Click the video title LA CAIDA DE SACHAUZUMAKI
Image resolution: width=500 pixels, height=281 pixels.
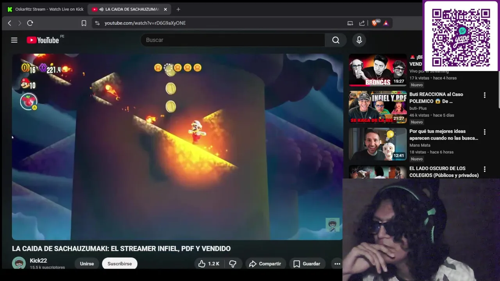point(121,249)
